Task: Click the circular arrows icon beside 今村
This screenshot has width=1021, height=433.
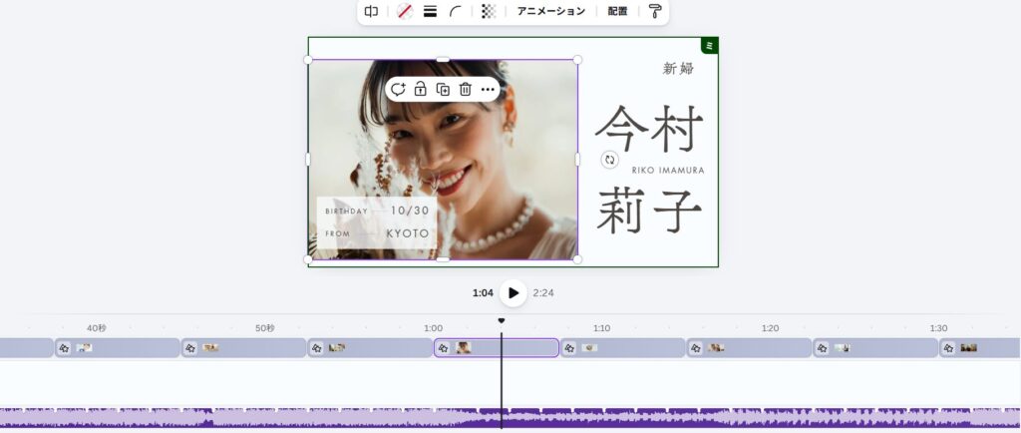Action: (610, 160)
